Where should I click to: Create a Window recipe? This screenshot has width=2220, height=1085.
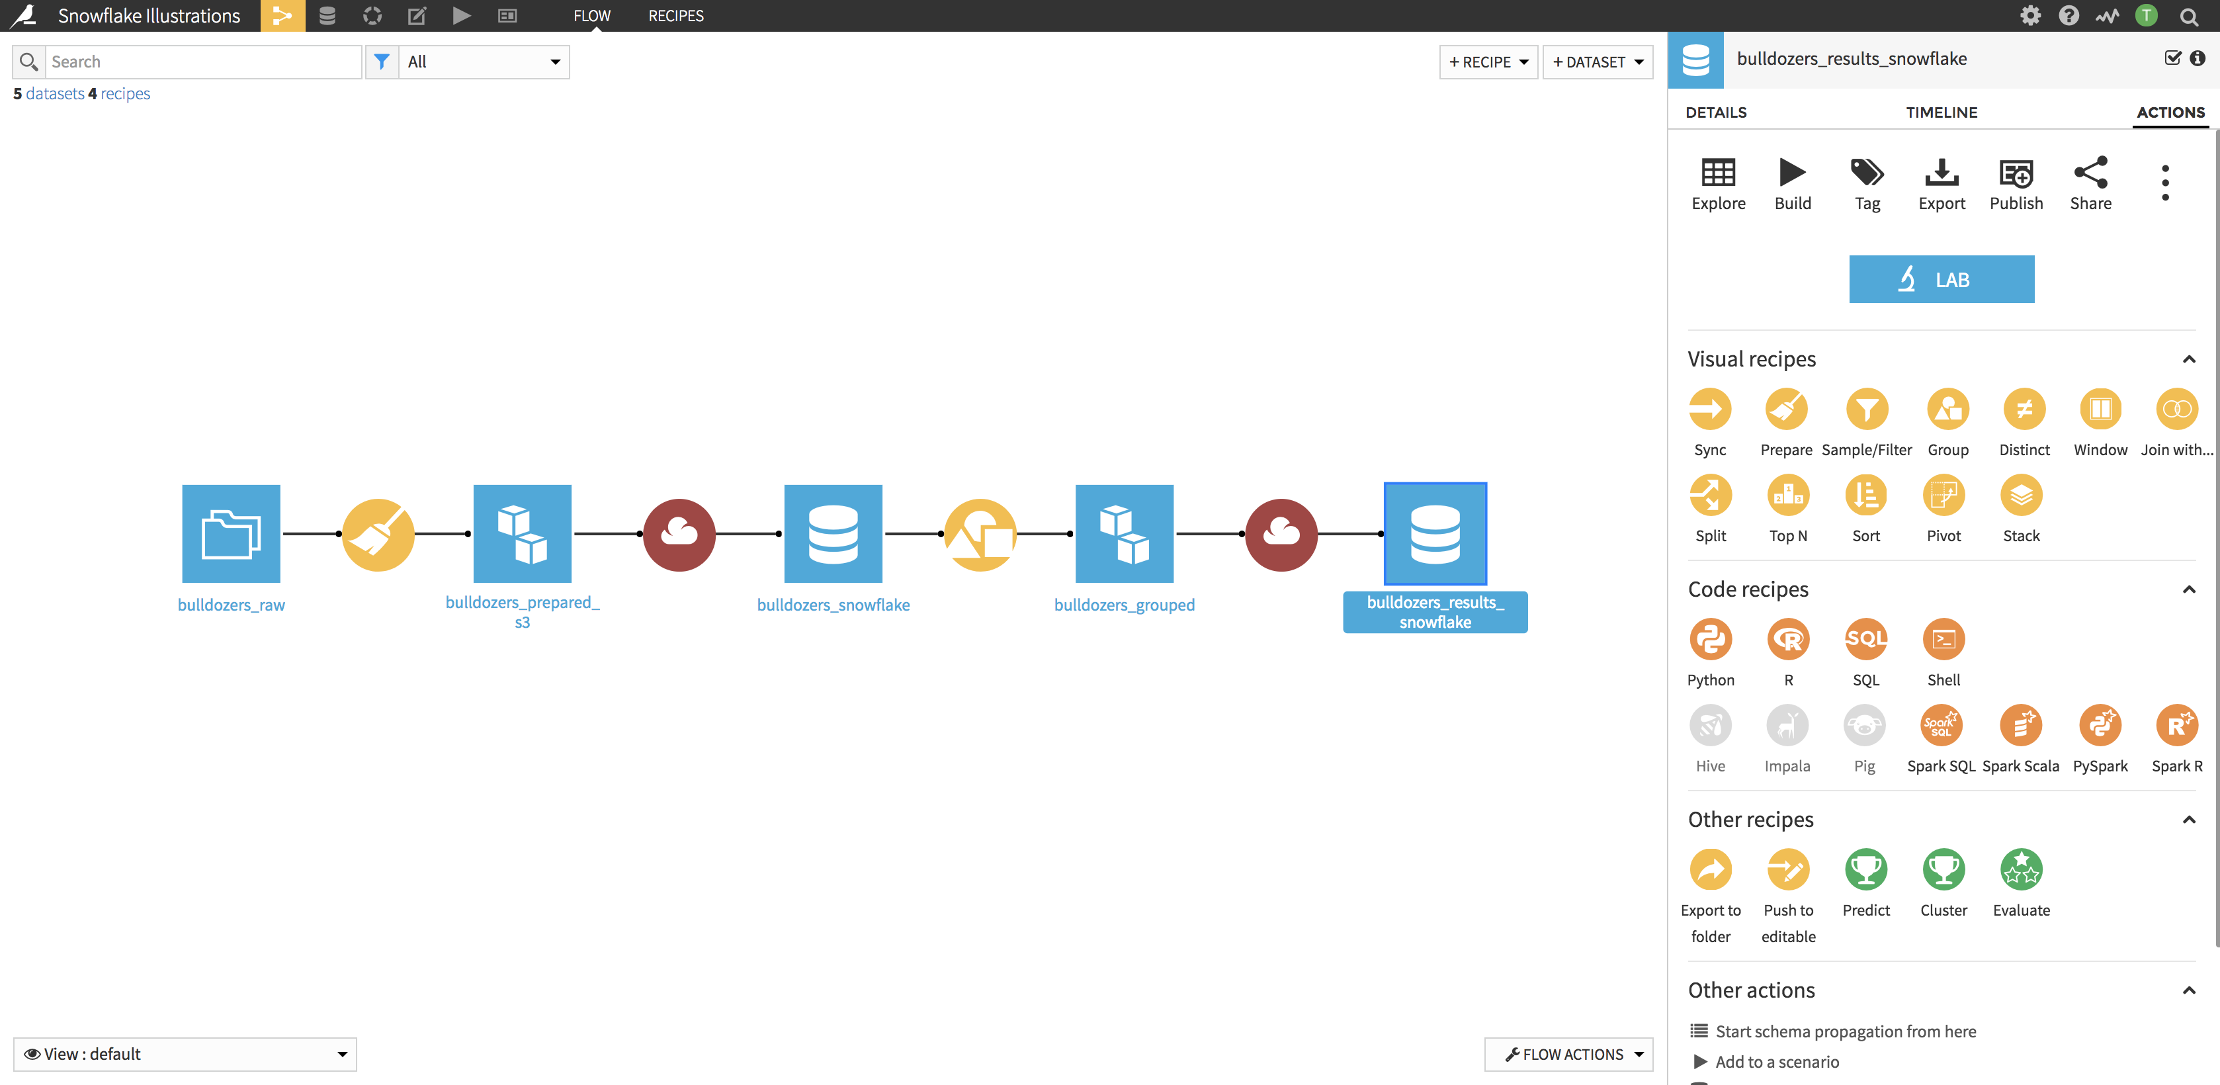click(2100, 408)
